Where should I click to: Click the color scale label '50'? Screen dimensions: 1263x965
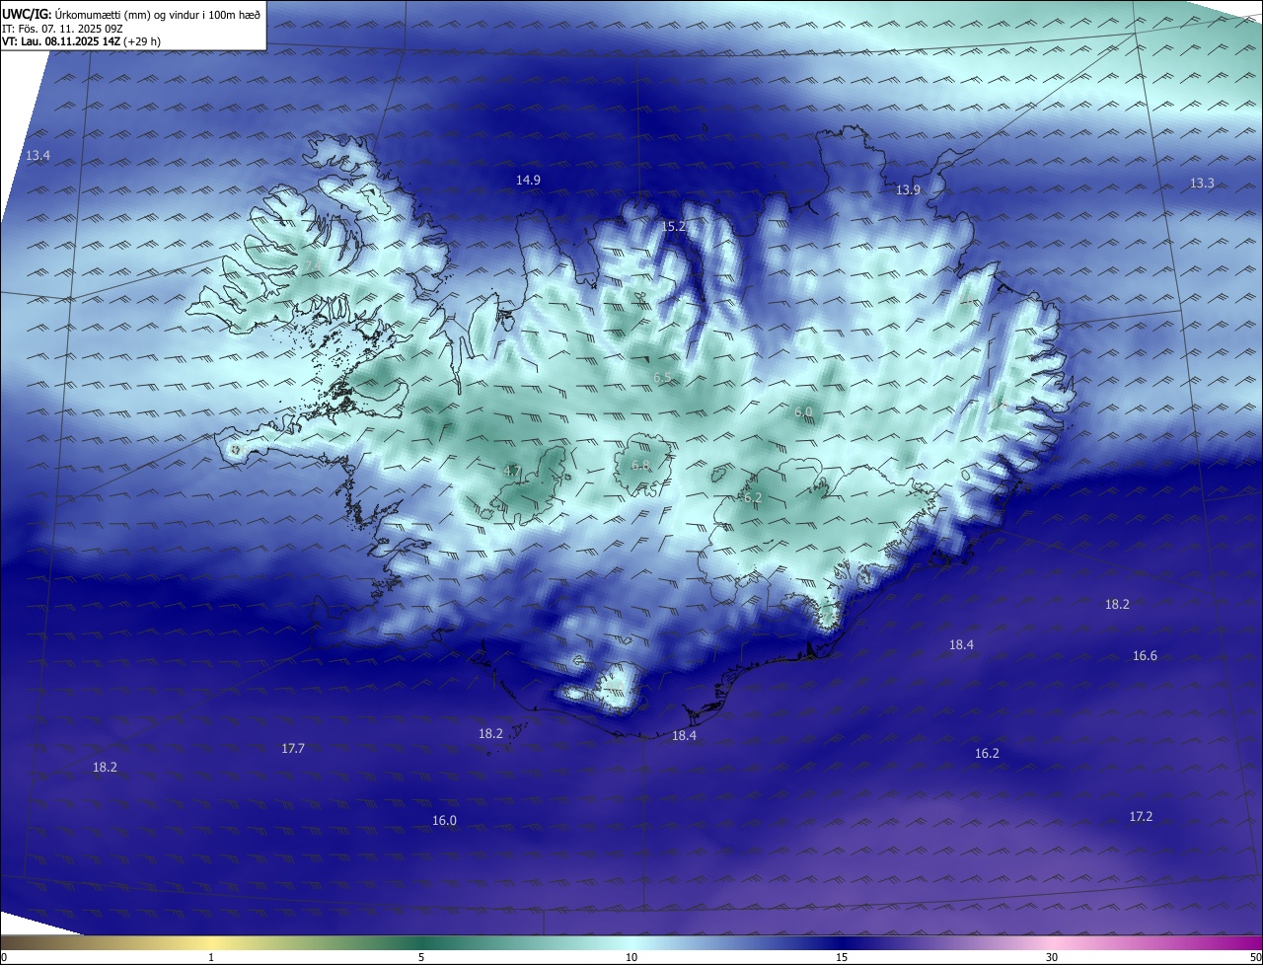[1255, 957]
